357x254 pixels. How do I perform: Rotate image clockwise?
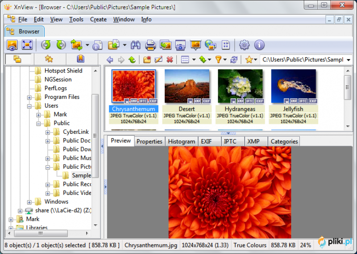tap(61, 45)
